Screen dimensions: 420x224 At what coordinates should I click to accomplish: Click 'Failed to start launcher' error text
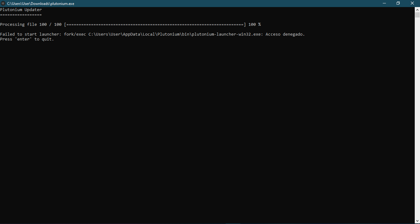(x=31, y=34)
